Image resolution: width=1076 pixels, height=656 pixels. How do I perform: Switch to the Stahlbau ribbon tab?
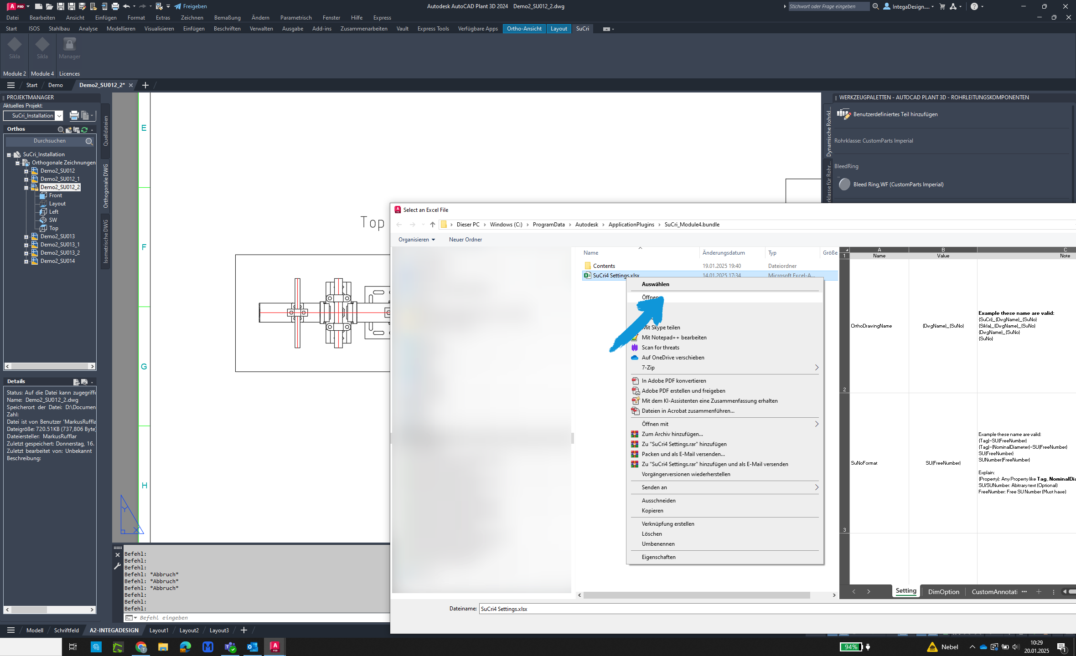59,29
